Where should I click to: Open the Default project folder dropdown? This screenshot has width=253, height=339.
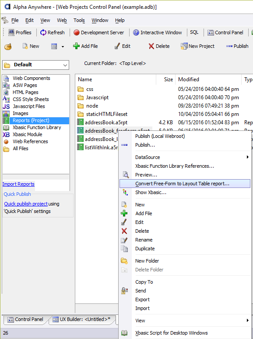pos(35,65)
